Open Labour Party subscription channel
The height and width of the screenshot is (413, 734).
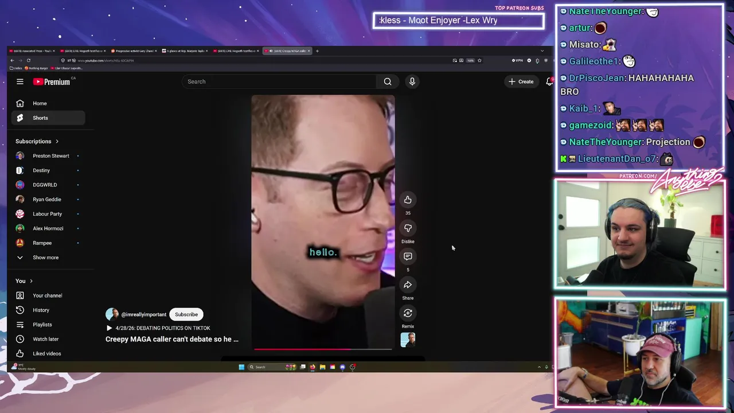(x=48, y=214)
